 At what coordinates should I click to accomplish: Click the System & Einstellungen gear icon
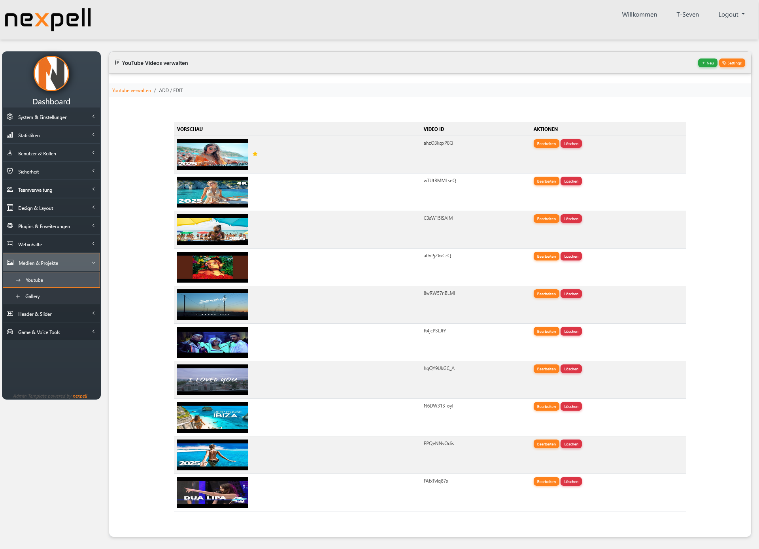pyautogui.click(x=9, y=117)
